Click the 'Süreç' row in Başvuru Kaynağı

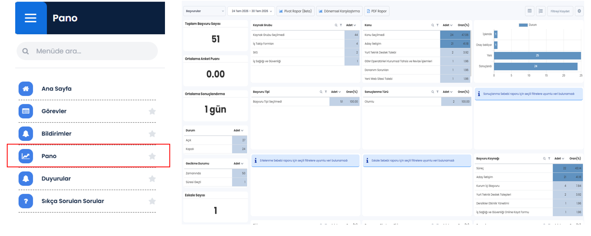click(x=529, y=168)
